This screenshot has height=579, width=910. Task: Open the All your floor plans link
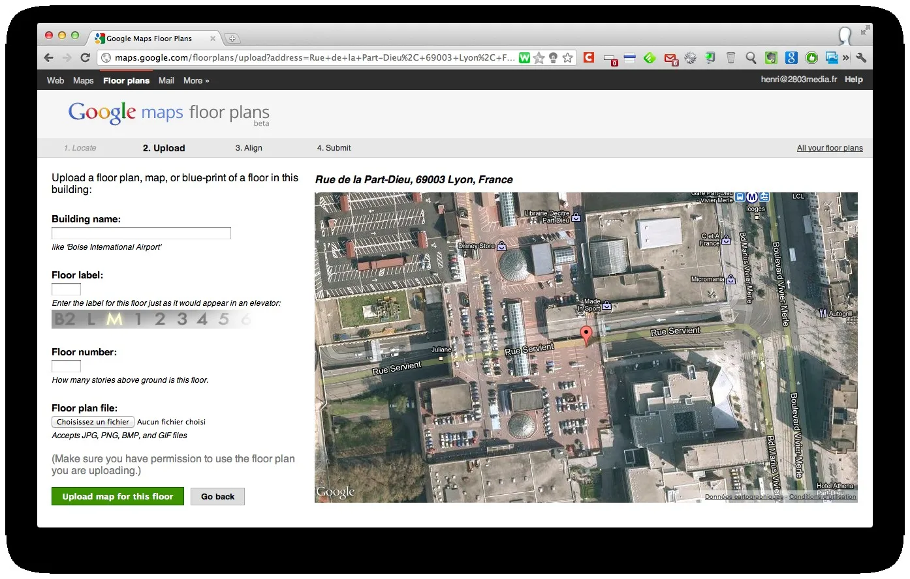(x=830, y=148)
